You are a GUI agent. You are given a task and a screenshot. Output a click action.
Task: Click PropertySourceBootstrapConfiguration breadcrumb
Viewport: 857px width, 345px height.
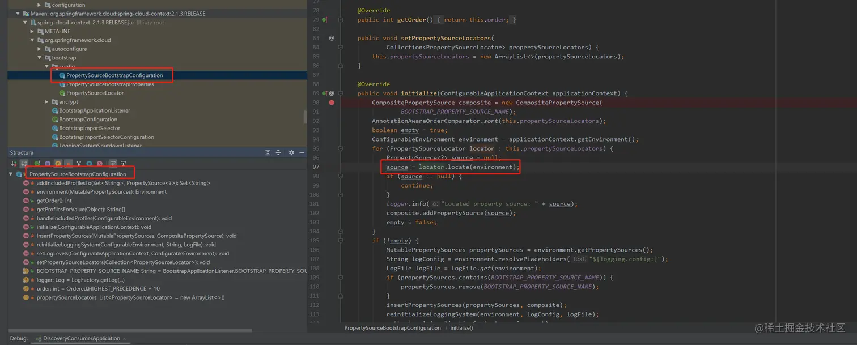pyautogui.click(x=392, y=328)
